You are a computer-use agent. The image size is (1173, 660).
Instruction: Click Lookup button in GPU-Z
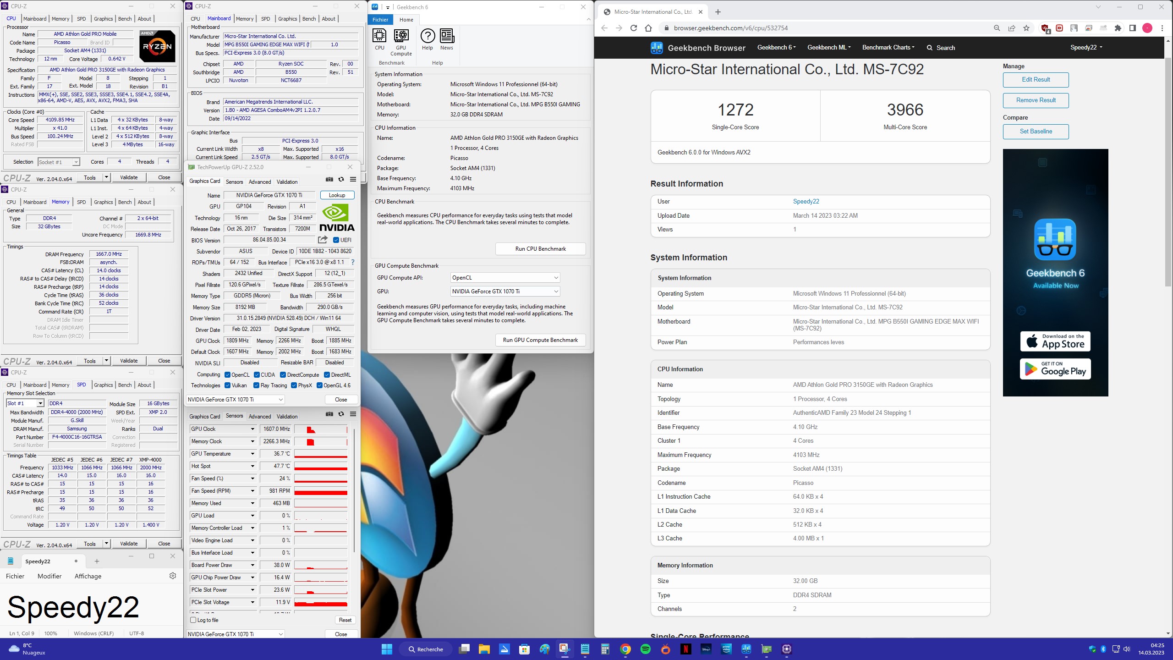337,195
